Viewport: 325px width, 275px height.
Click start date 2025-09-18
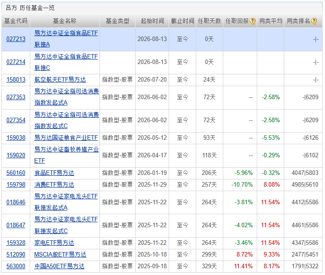152,266
